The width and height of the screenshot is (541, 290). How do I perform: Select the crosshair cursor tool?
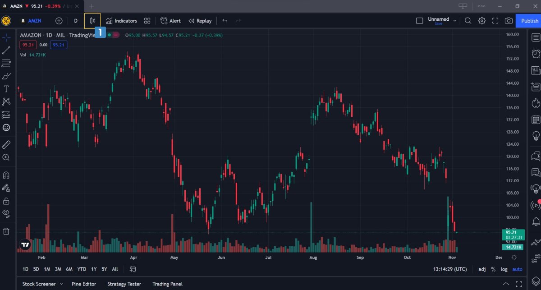tap(6, 37)
